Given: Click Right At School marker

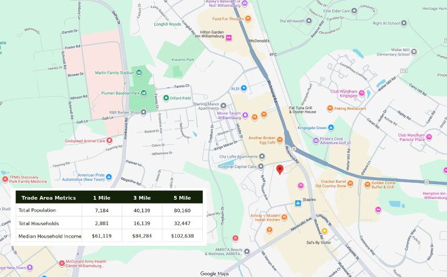Looking at the screenshot, I should (404, 23).
